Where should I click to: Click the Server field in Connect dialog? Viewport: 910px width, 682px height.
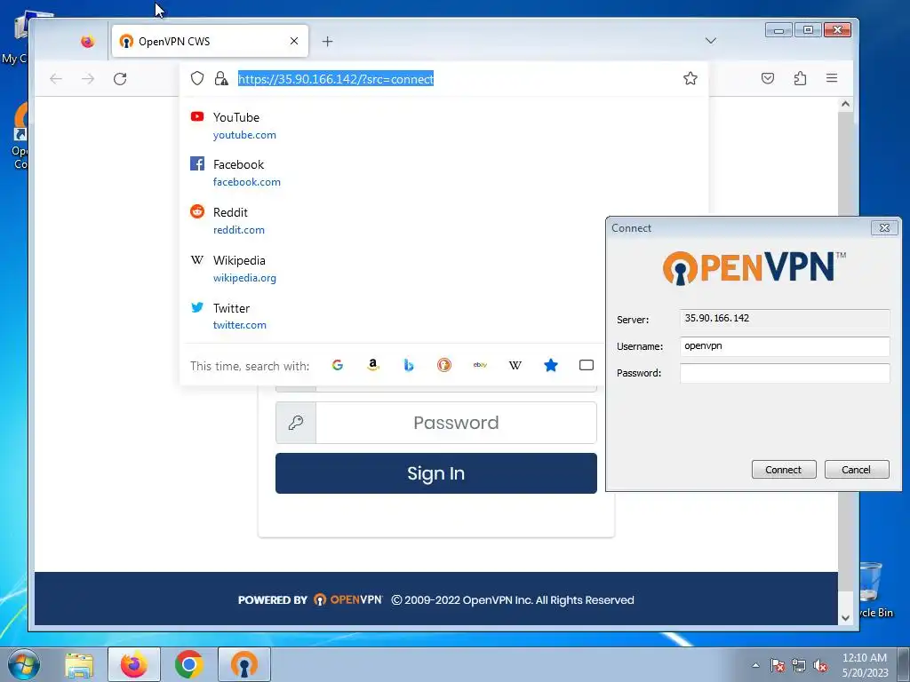(x=785, y=319)
